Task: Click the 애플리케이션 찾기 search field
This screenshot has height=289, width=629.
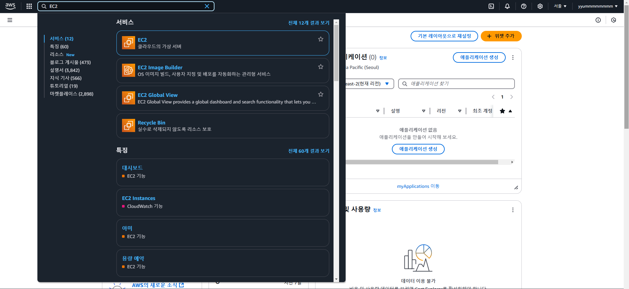Action: point(456,84)
